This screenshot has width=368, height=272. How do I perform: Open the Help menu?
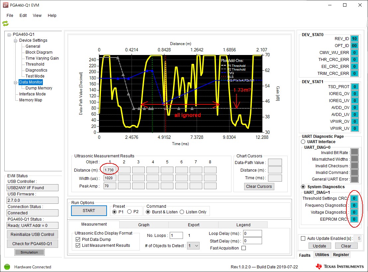52,16
